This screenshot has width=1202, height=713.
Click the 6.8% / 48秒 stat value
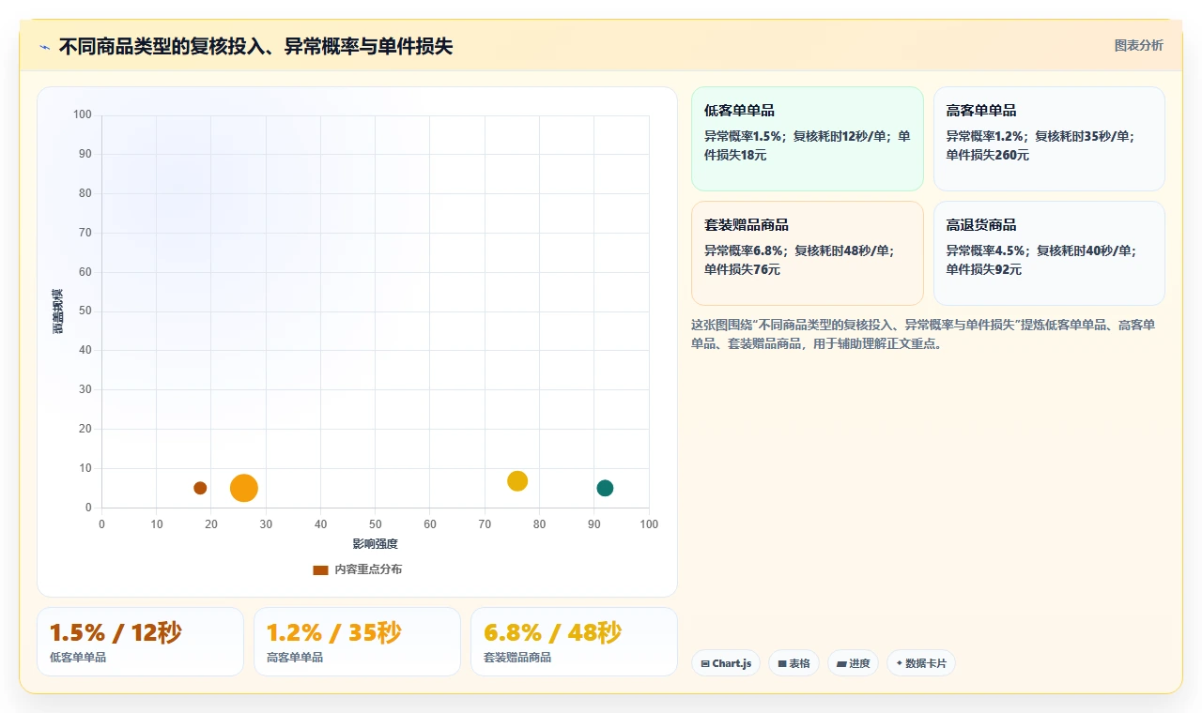[x=552, y=633]
